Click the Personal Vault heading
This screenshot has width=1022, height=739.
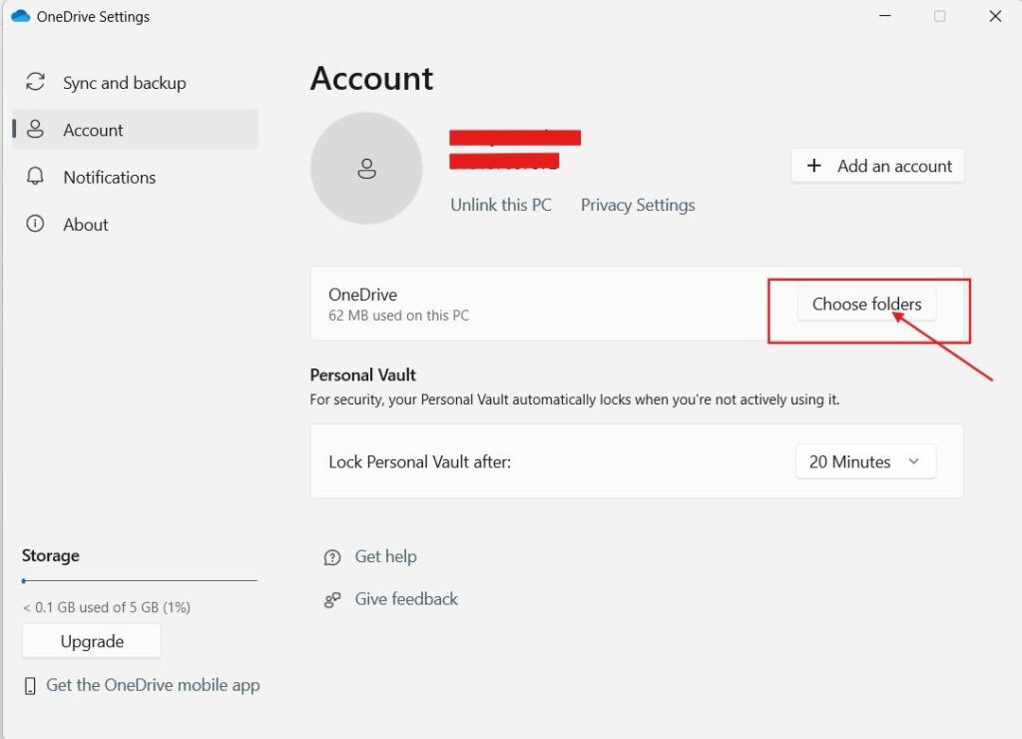pos(362,375)
